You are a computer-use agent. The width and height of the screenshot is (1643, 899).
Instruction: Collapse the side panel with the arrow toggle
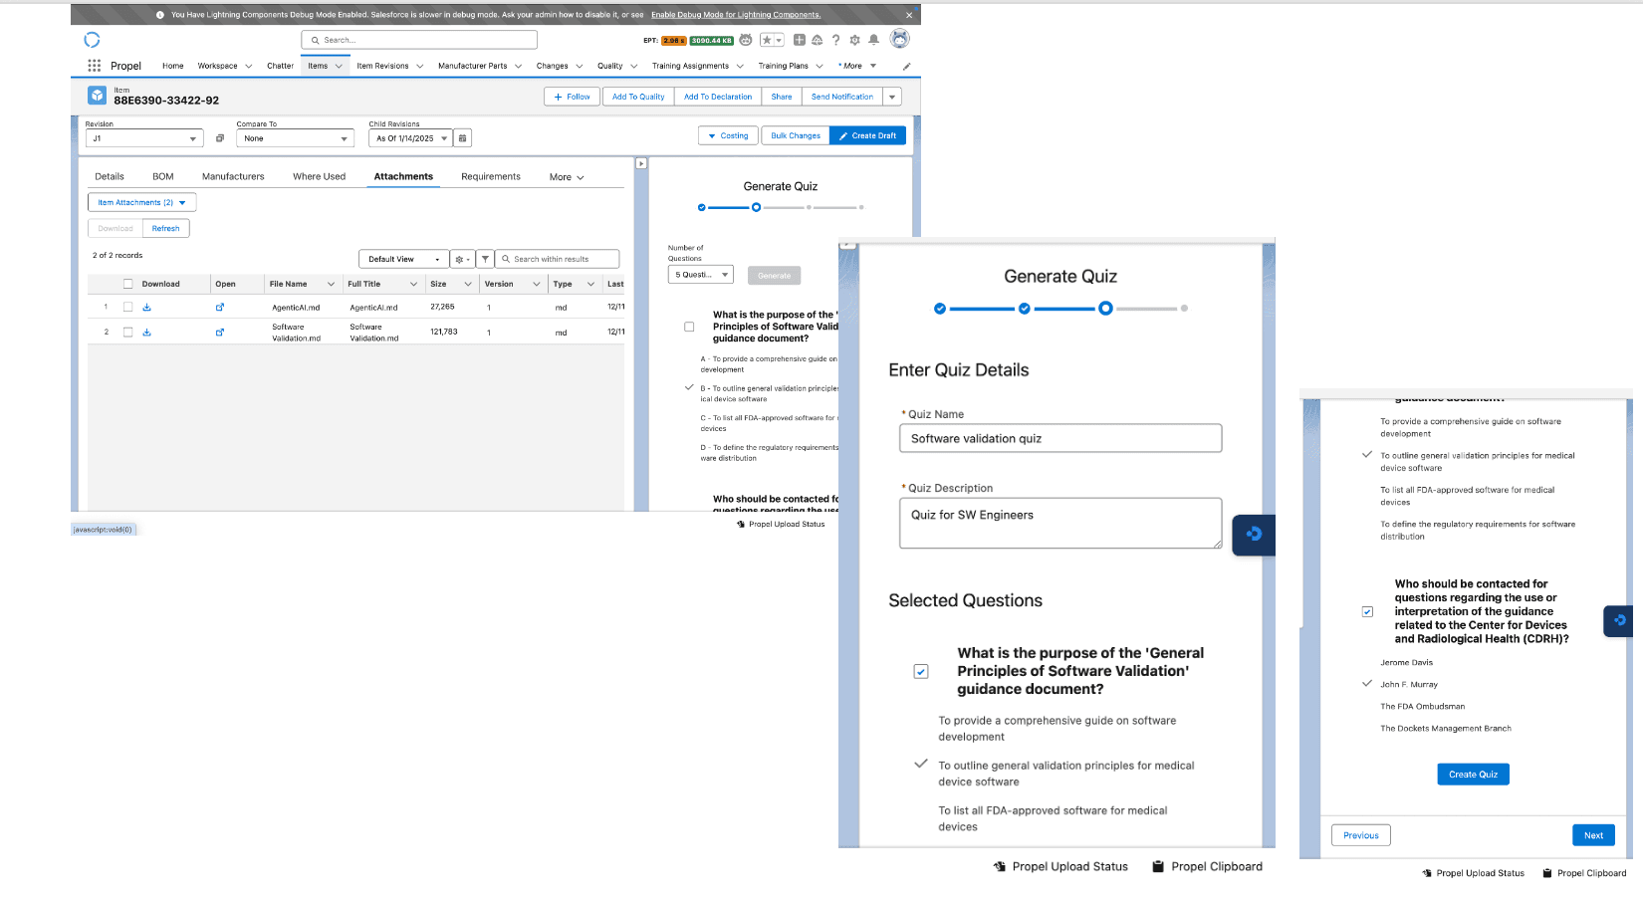(641, 163)
